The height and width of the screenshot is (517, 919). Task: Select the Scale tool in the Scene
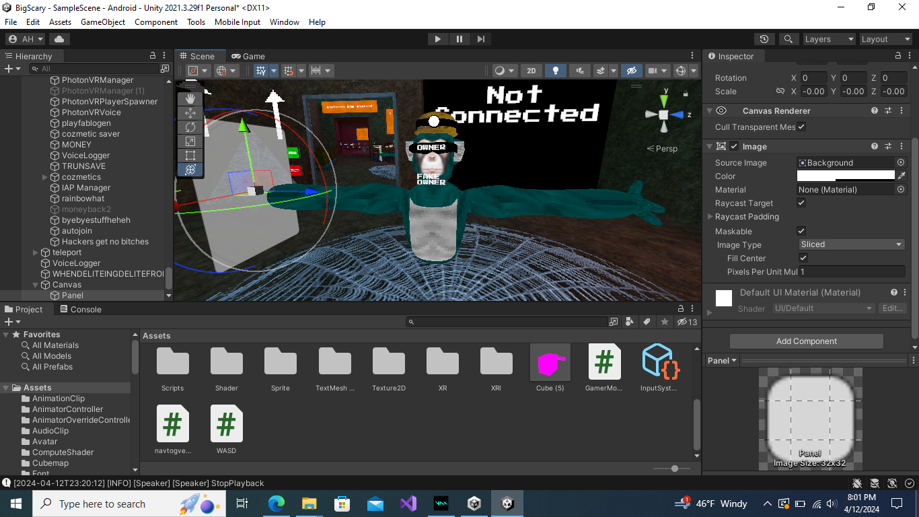pyautogui.click(x=190, y=141)
